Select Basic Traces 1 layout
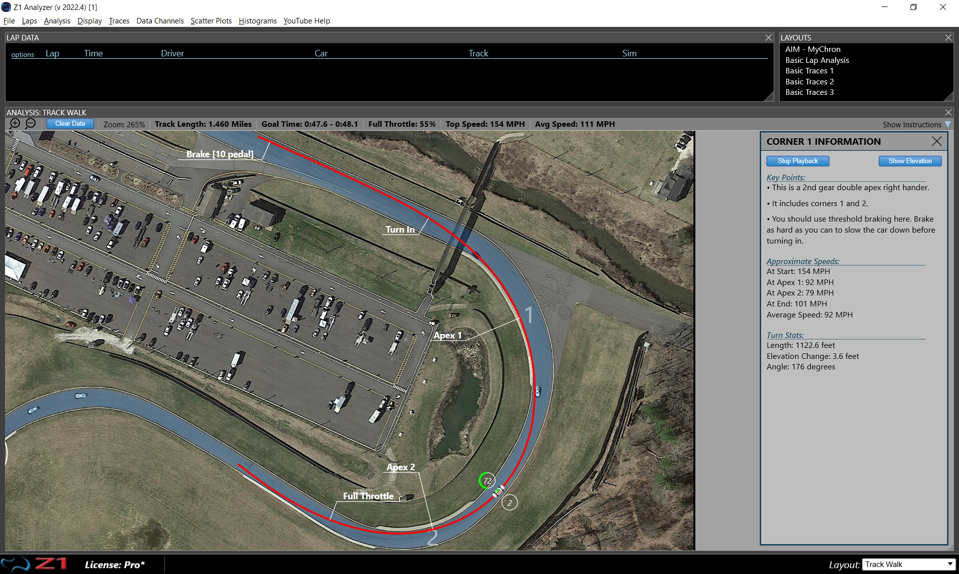 coord(809,71)
